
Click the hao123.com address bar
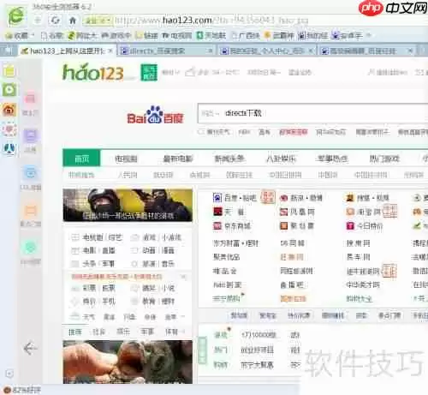click(211, 21)
